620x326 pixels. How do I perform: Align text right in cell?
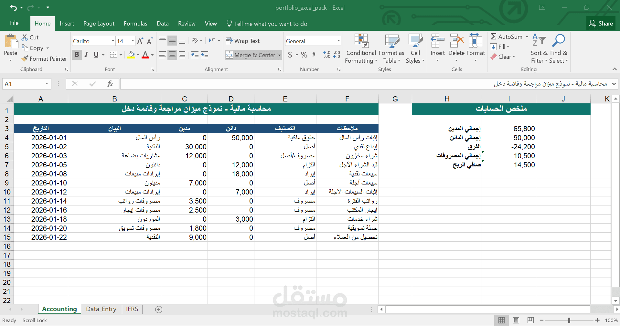coord(182,55)
